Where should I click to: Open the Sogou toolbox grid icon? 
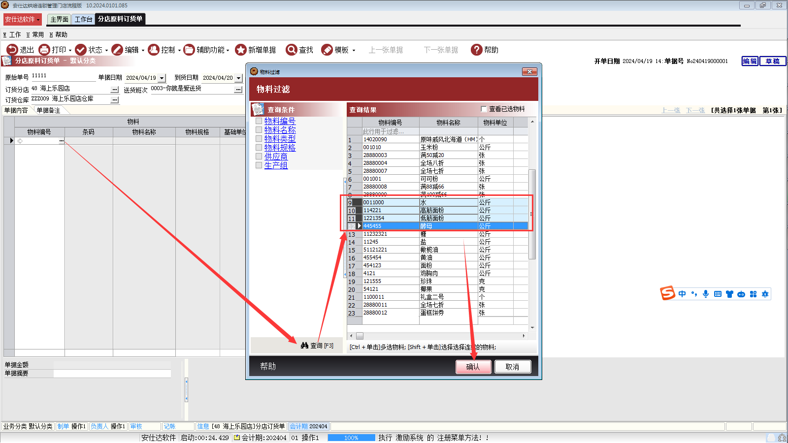pos(753,294)
